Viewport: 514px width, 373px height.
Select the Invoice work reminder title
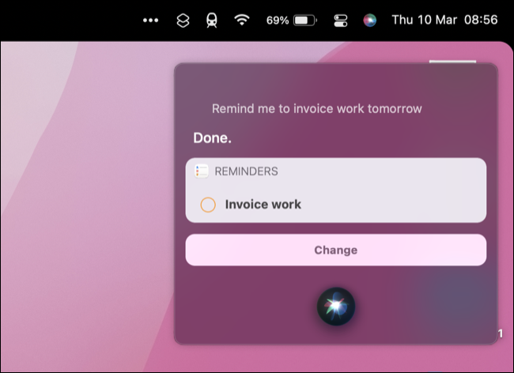263,205
